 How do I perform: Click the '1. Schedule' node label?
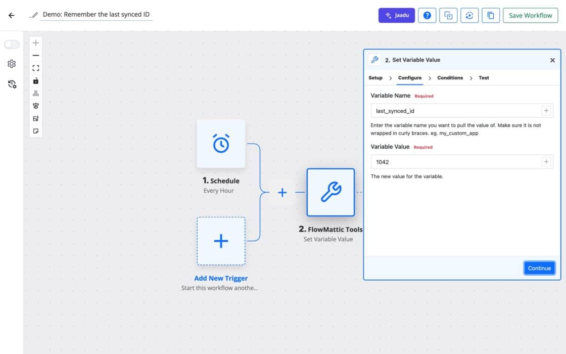(221, 181)
